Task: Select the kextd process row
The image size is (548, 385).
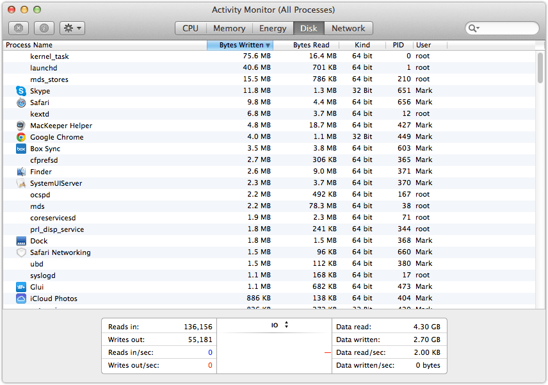Action: click(x=269, y=114)
